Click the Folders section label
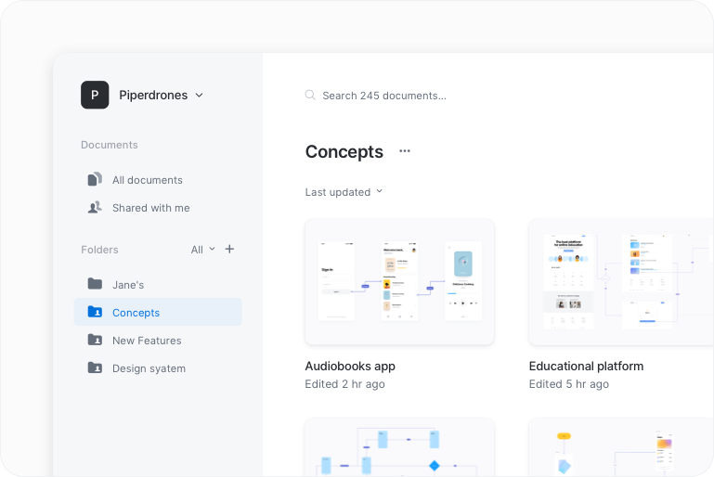The height and width of the screenshot is (477, 714). coord(99,250)
